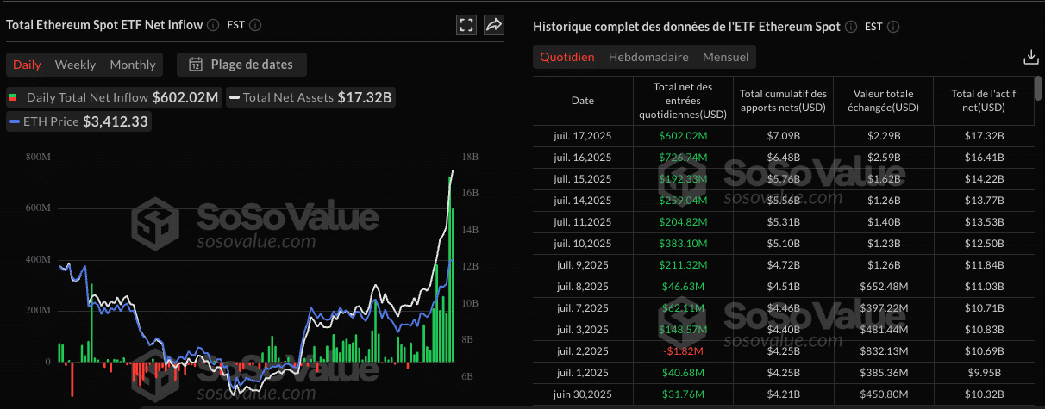Click the $17.32B net assets cell
1045x409 pixels.
(x=983, y=136)
